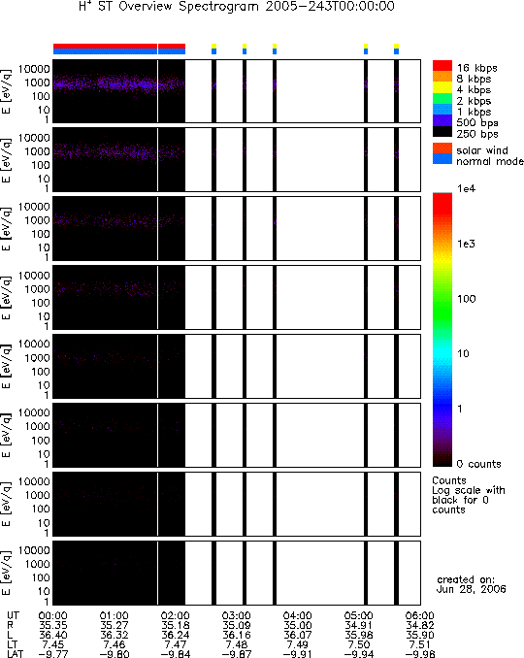Click the orange 8 kbps legend swatch
This screenshot has height=658, width=524.
coord(442,77)
